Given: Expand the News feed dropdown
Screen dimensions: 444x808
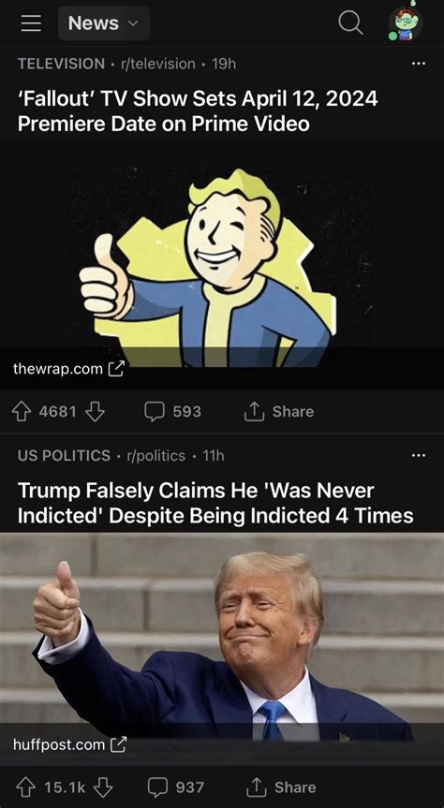Looking at the screenshot, I should click(104, 23).
